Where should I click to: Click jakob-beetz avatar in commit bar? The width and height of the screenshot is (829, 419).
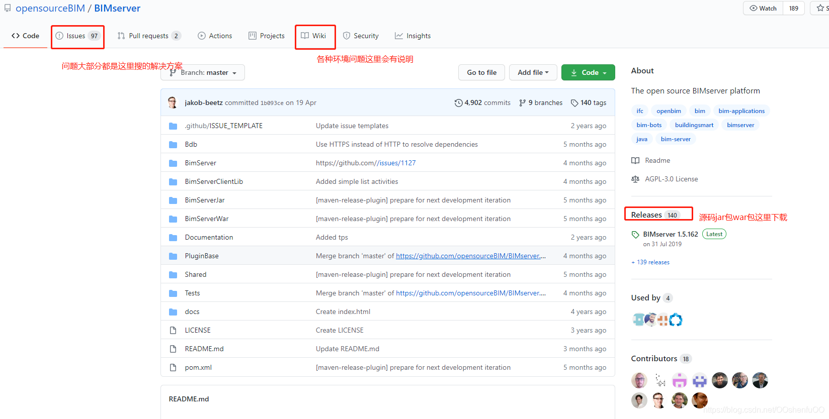pyautogui.click(x=173, y=102)
